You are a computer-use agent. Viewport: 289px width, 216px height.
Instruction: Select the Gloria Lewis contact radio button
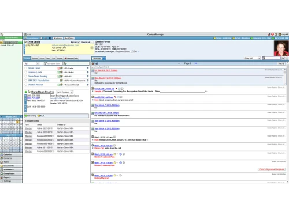[26, 68]
